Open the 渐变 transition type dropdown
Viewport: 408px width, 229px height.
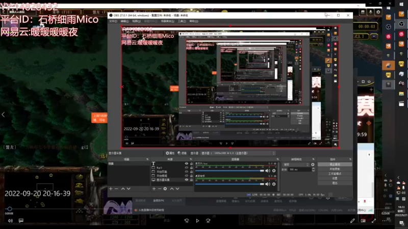(x=296, y=164)
